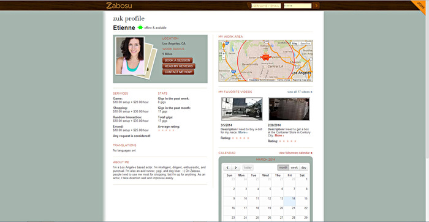
Task: Select Contact Me Now button
Action: pos(178,72)
